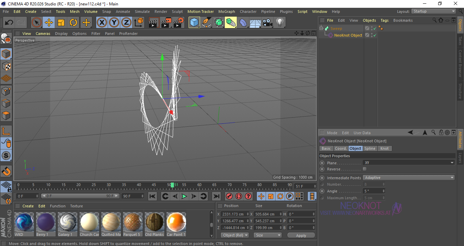The width and height of the screenshot is (464, 246).
Task: Click Render View icon
Action: (154, 23)
